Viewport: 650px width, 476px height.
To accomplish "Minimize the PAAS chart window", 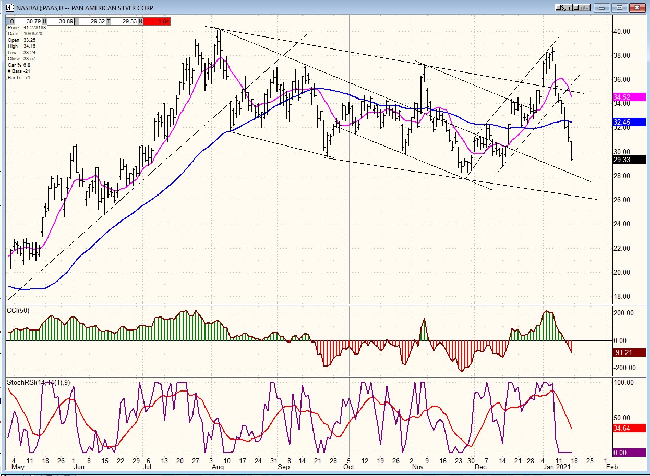I will (x=602, y=8).
